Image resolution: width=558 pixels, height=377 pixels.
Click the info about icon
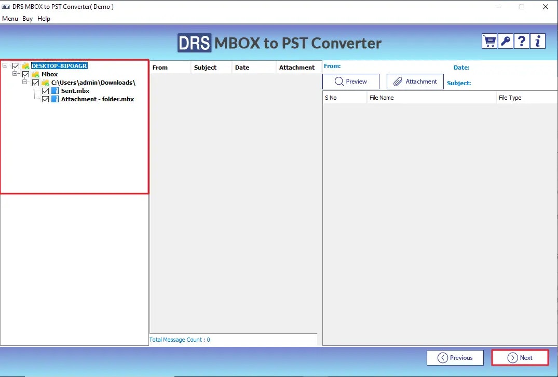(538, 42)
